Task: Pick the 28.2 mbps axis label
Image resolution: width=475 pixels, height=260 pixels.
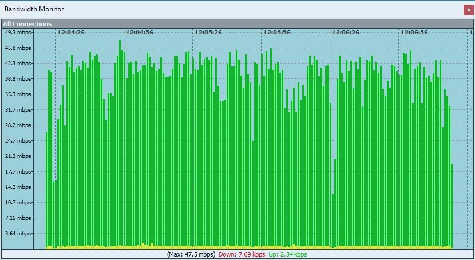Action: click(17, 125)
